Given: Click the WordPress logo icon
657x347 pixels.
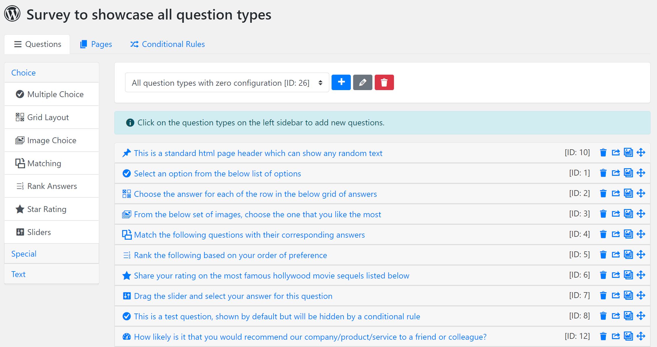Looking at the screenshot, I should coord(12,14).
